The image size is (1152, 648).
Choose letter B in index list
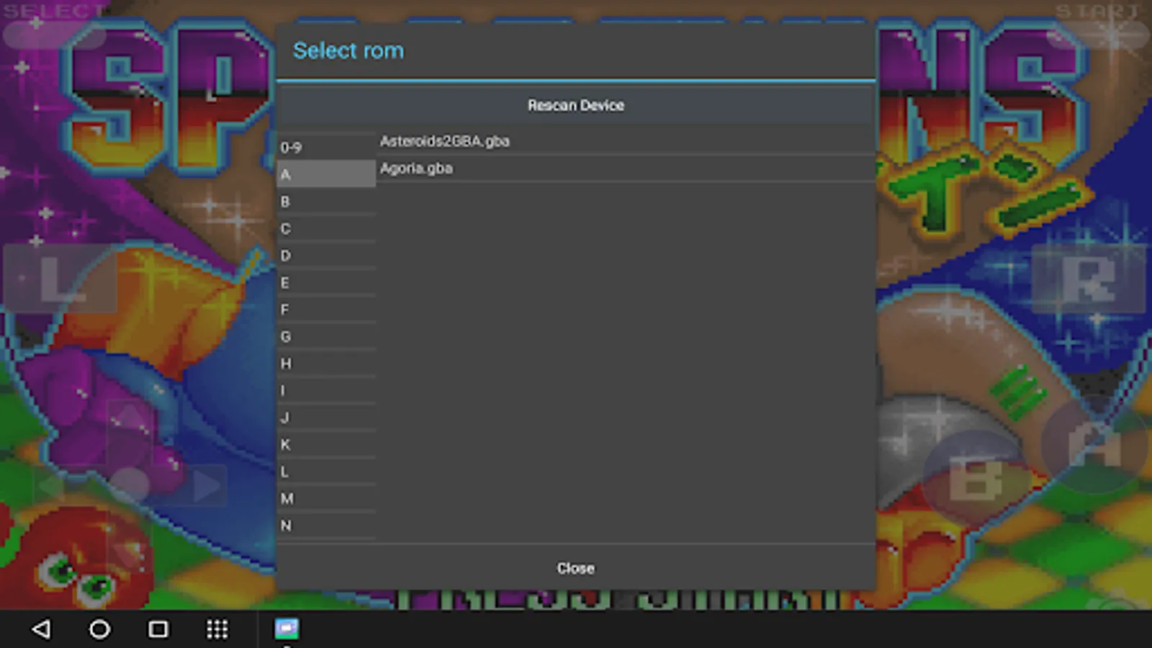coord(326,202)
